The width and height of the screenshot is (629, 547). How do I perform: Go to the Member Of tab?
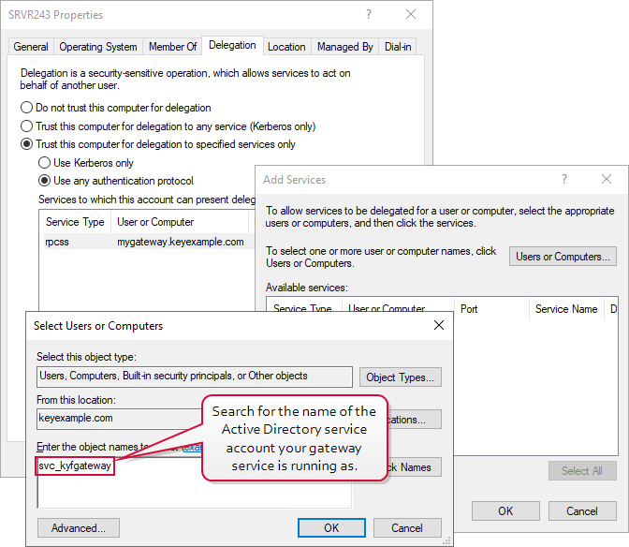point(173,47)
